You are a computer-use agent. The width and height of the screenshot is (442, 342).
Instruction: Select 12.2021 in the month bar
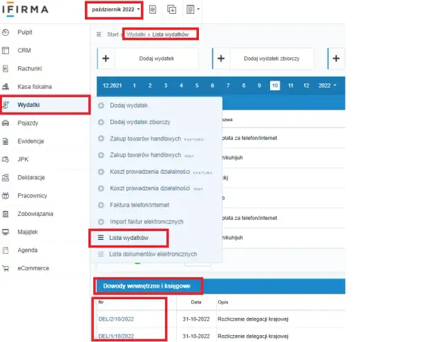point(112,85)
